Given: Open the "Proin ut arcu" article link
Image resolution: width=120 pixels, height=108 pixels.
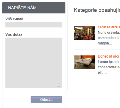Looking at the screenshot, I should (x=109, y=27).
